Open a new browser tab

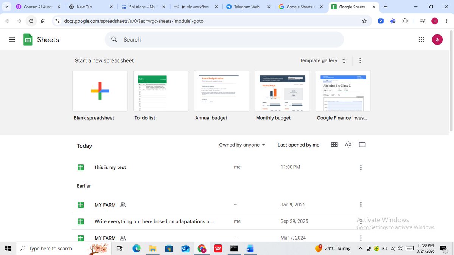click(x=386, y=7)
